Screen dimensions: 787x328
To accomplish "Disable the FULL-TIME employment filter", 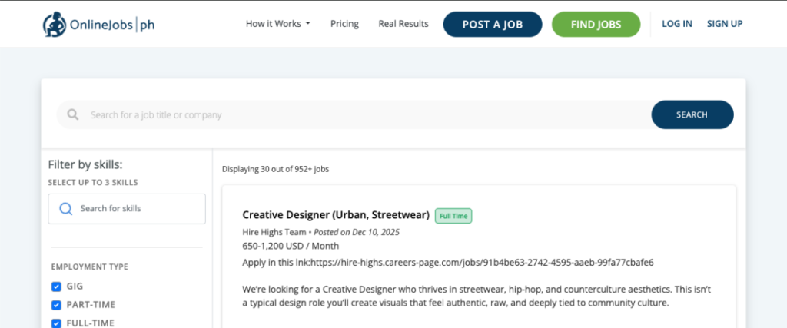I will tap(56, 323).
